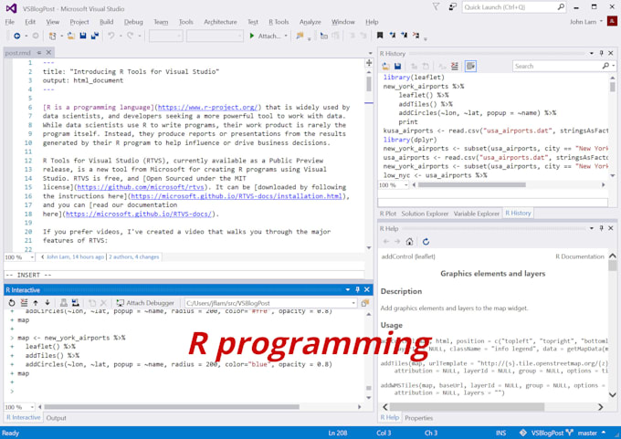Click the Open File folder icon
Viewport: 621px width, 439px height.
[71, 36]
